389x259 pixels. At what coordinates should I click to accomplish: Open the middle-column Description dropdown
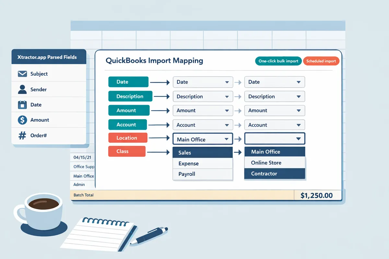(203, 96)
